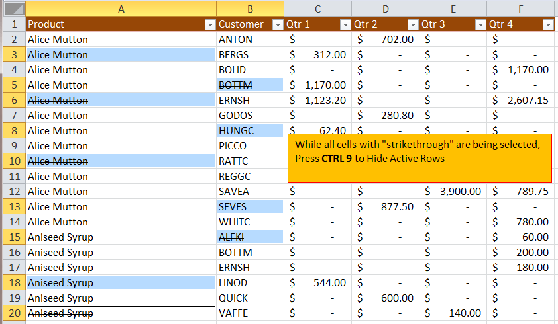The width and height of the screenshot is (558, 324).
Task: Click row 20 header
Action: [x=13, y=313]
